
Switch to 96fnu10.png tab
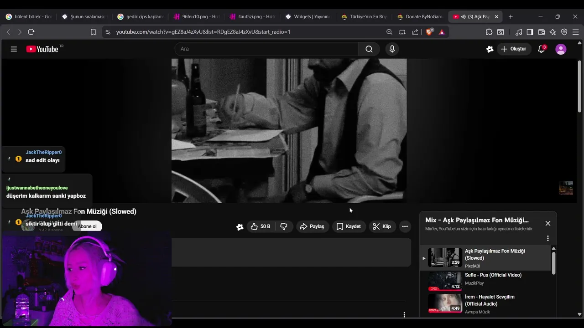pos(196,16)
